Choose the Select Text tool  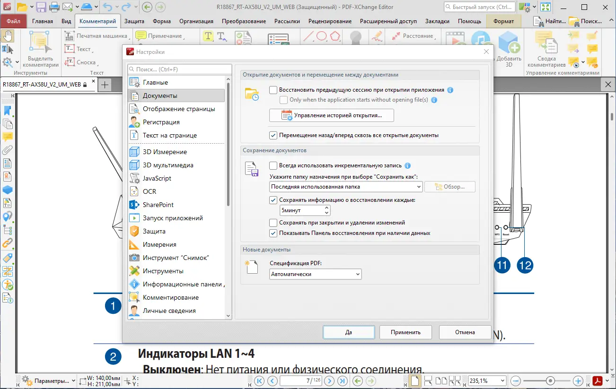[7, 49]
